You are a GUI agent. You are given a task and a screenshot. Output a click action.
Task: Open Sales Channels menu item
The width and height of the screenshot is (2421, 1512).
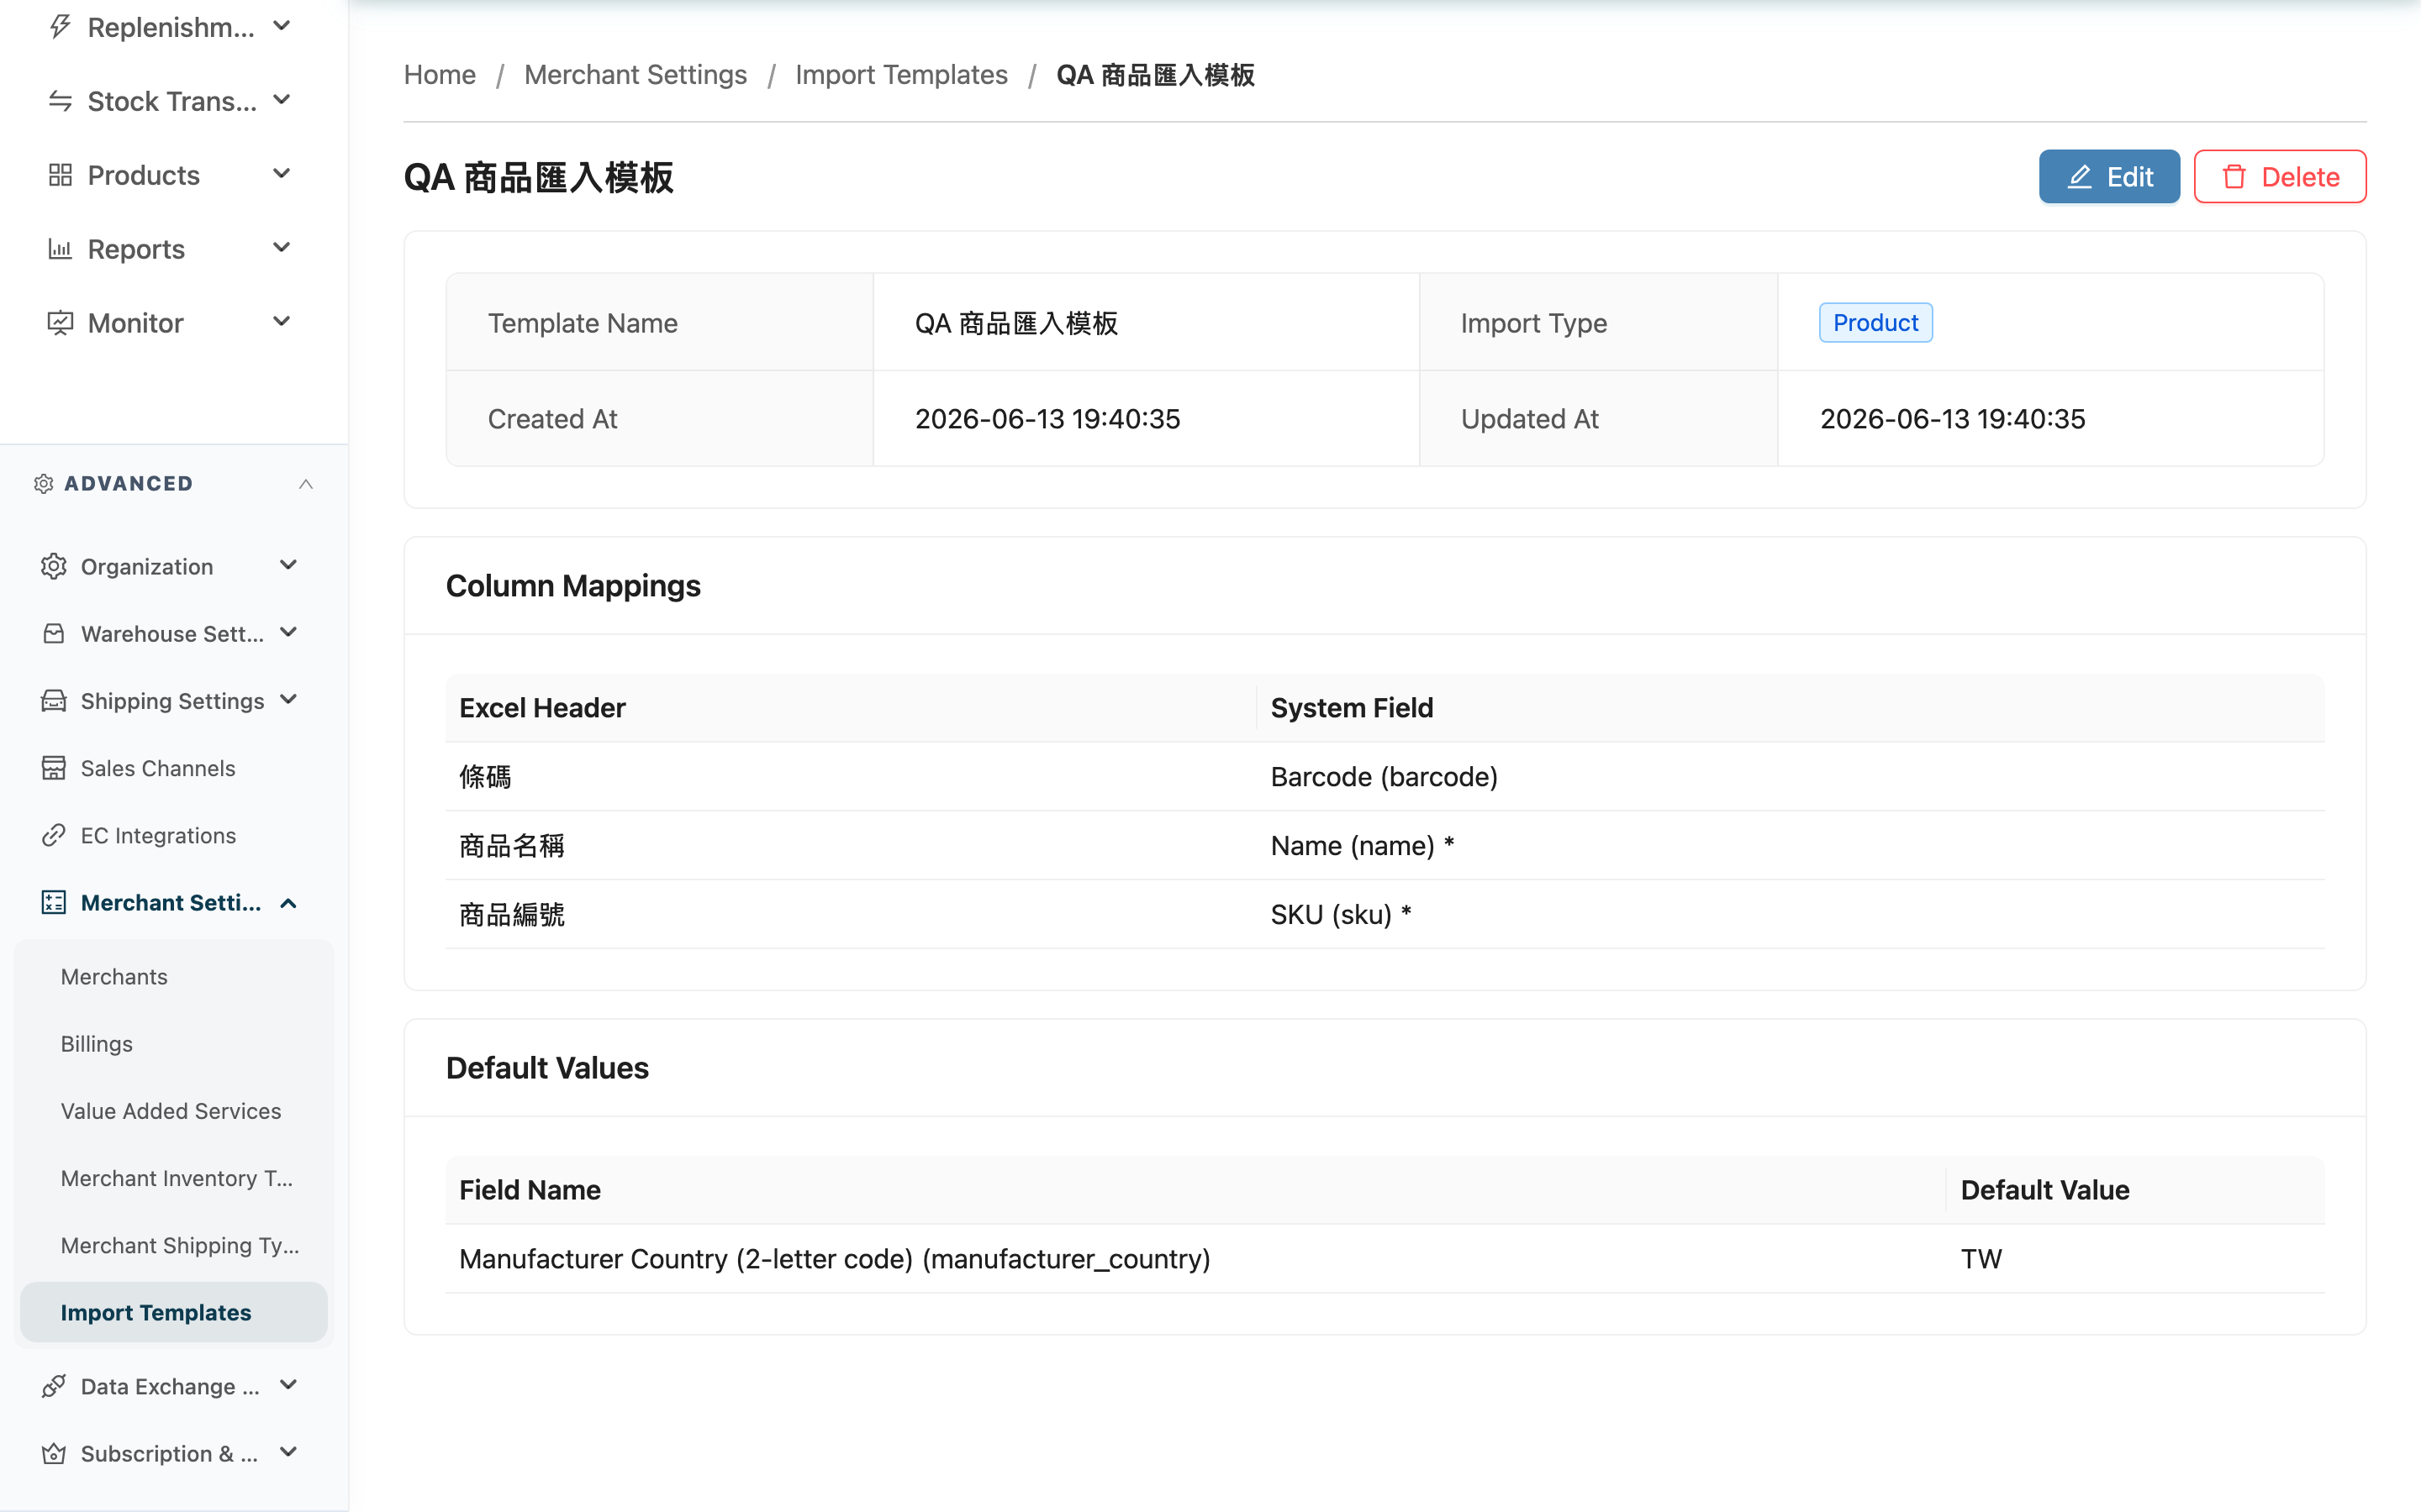(x=158, y=768)
